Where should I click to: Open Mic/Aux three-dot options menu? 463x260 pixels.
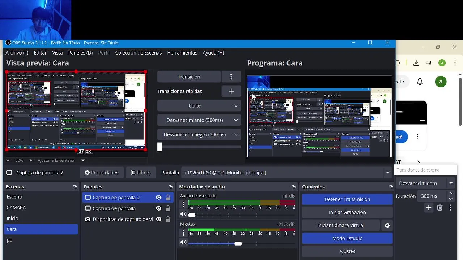[183, 233]
